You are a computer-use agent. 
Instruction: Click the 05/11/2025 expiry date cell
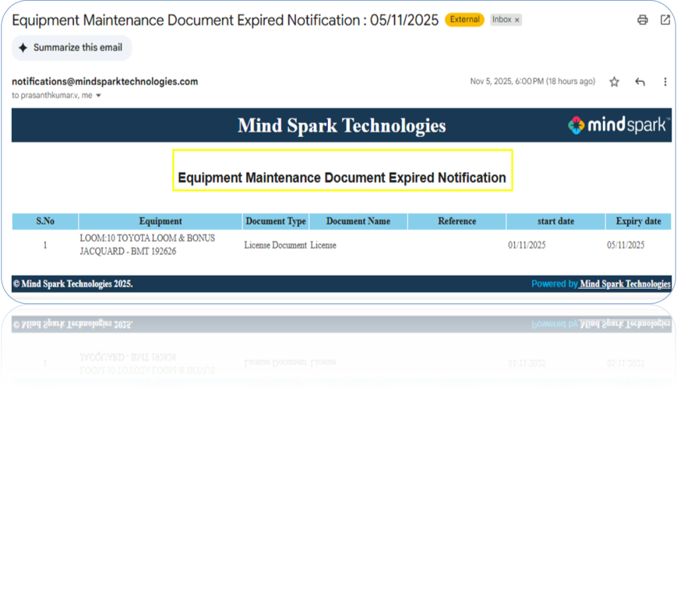click(x=625, y=245)
